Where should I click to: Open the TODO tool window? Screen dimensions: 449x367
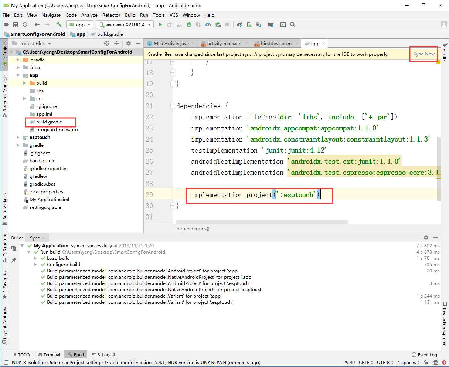click(x=21, y=354)
